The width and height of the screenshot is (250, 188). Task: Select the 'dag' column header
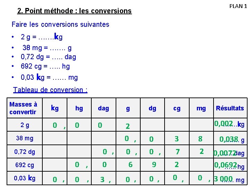pos(103,108)
